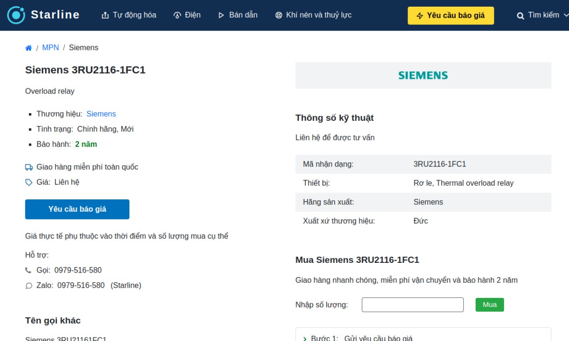Expand the Tìm kiếm dropdown chevron
This screenshot has width=569, height=341.
[566, 16]
